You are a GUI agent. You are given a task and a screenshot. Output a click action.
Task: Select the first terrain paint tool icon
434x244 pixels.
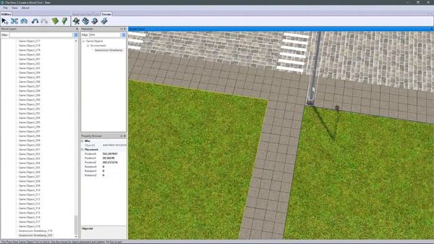(76, 21)
